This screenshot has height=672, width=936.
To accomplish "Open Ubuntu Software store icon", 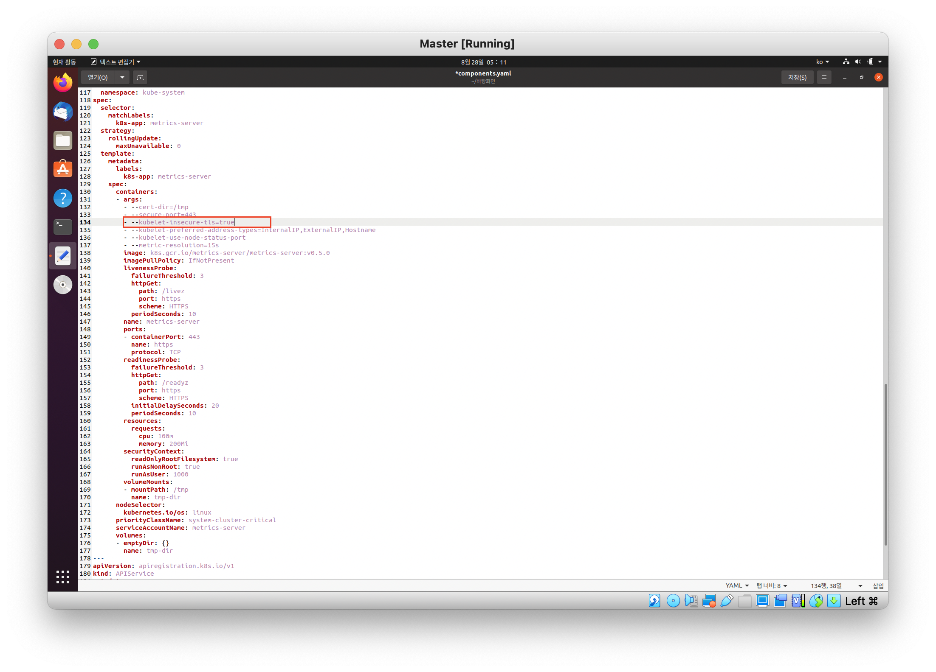I will 63,169.
